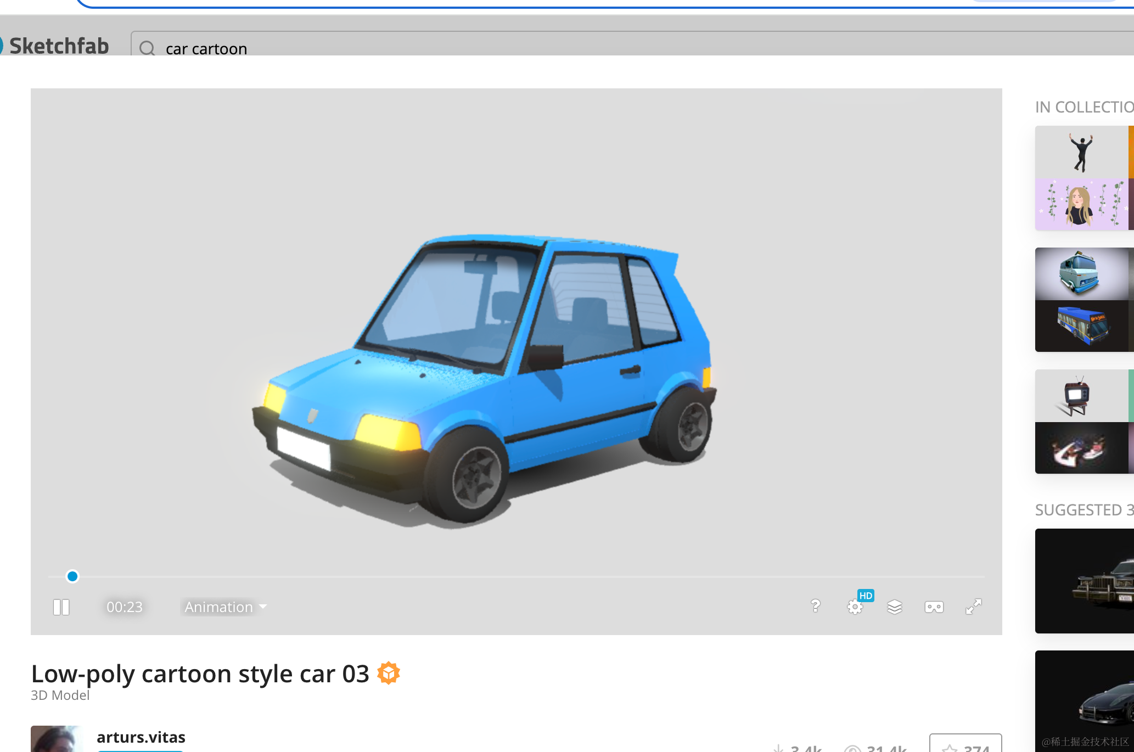
Task: Click the SUGGESTED 3D MODELS heading
Action: pyautogui.click(x=1084, y=510)
